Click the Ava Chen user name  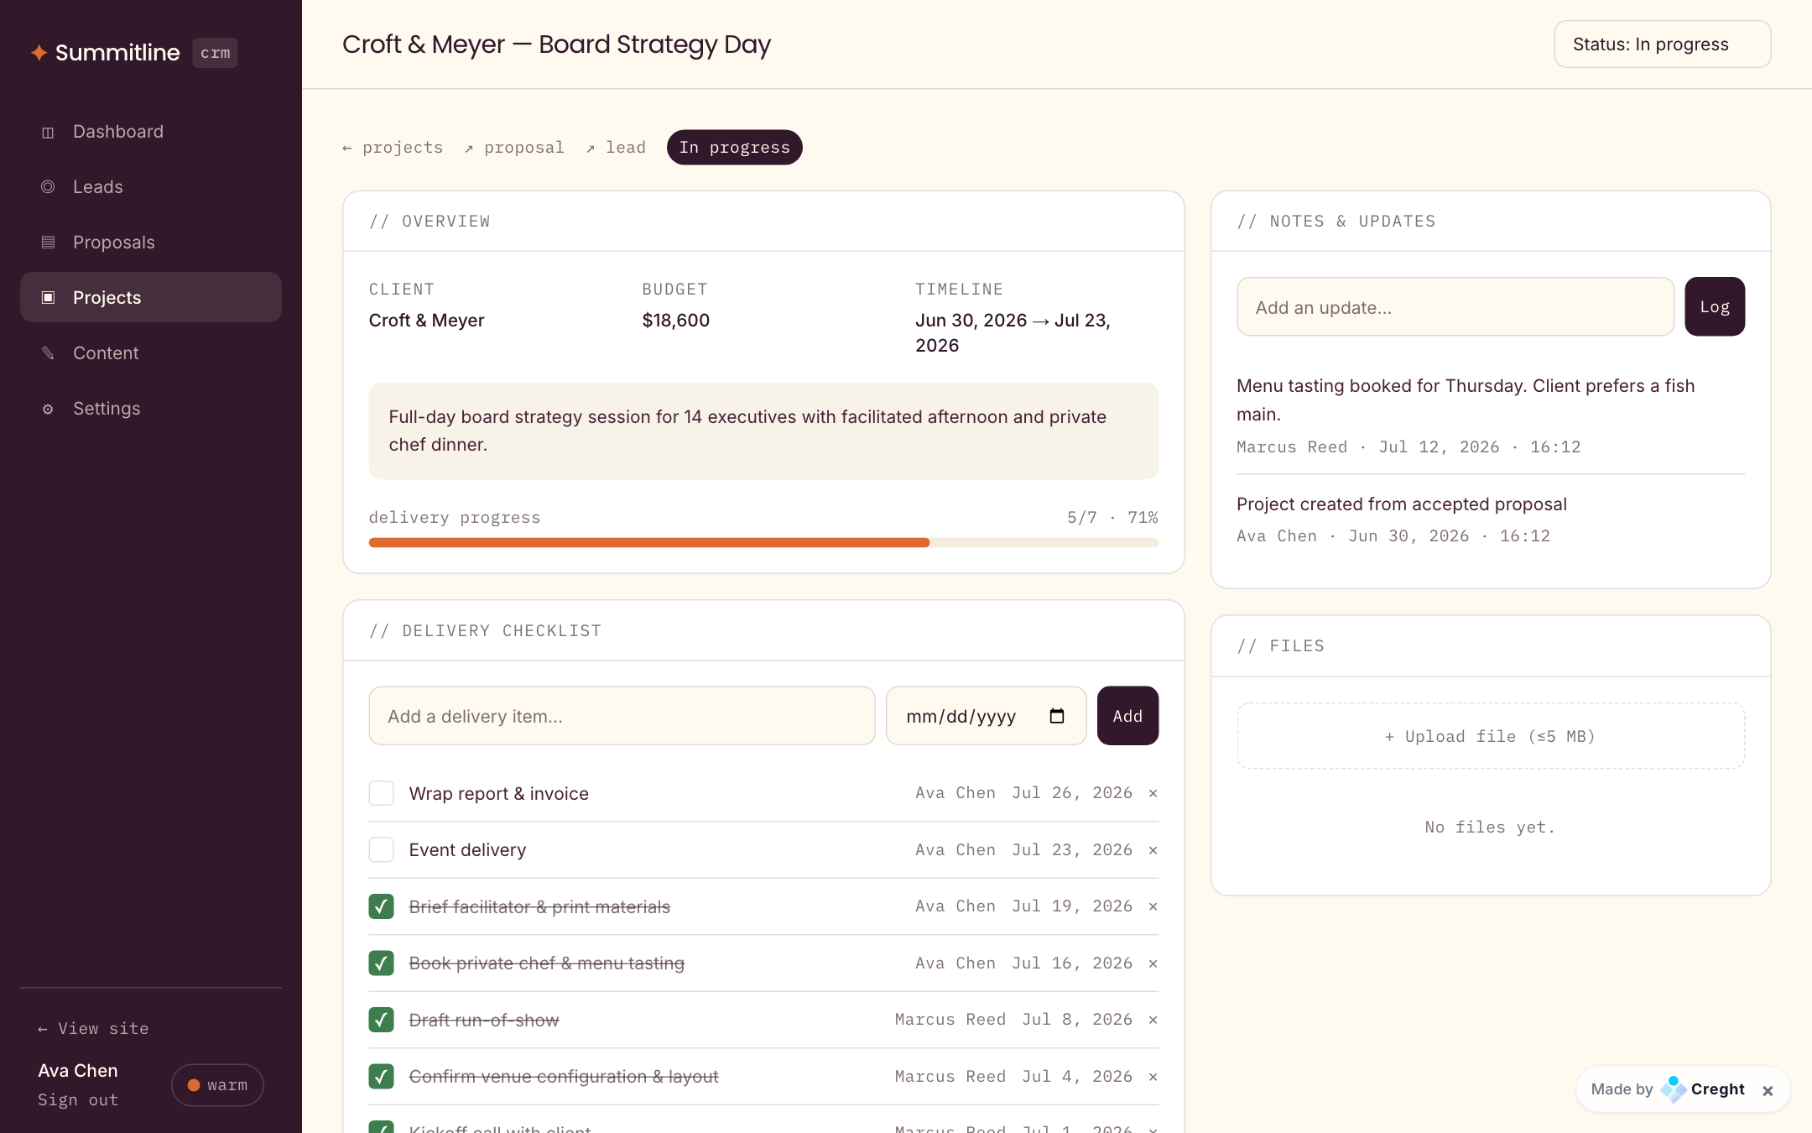tap(78, 1071)
